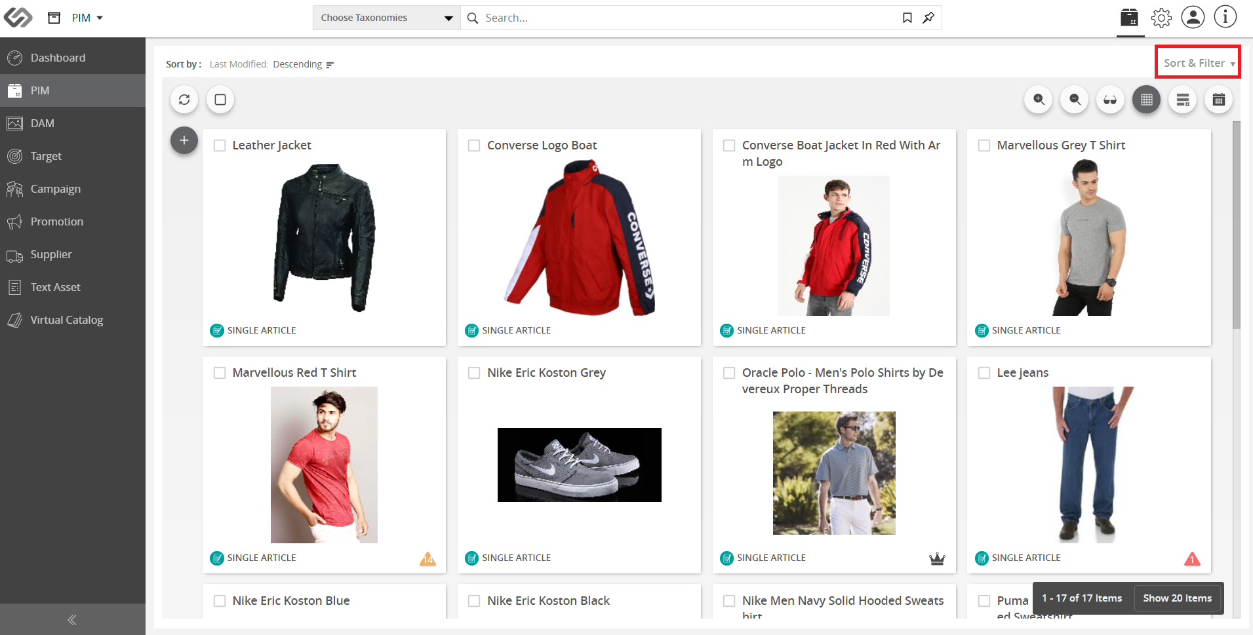This screenshot has height=635, width=1253.
Task: Click the info icon in header
Action: 1225,17
